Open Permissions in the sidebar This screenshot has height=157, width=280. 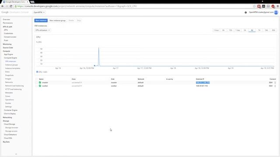[8, 23]
